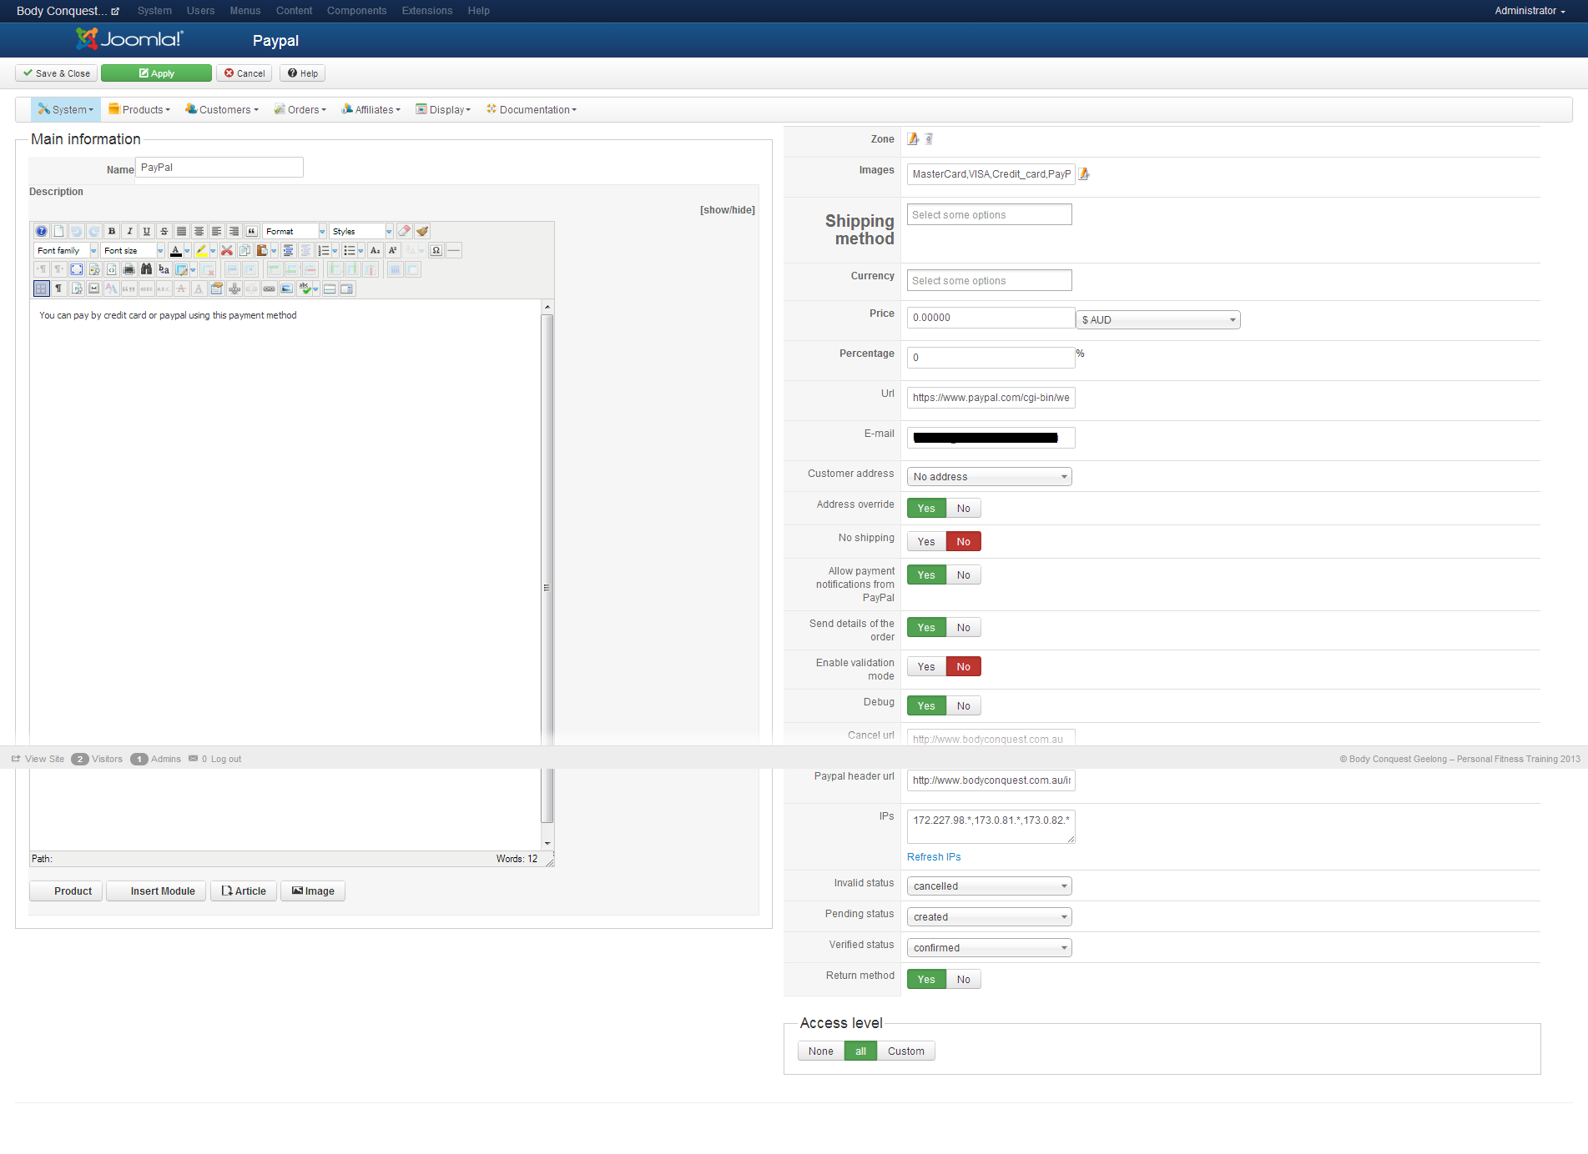Viewport: 1588px width, 1154px height.
Task: Open the Verified status dropdown
Action: pyautogui.click(x=990, y=948)
